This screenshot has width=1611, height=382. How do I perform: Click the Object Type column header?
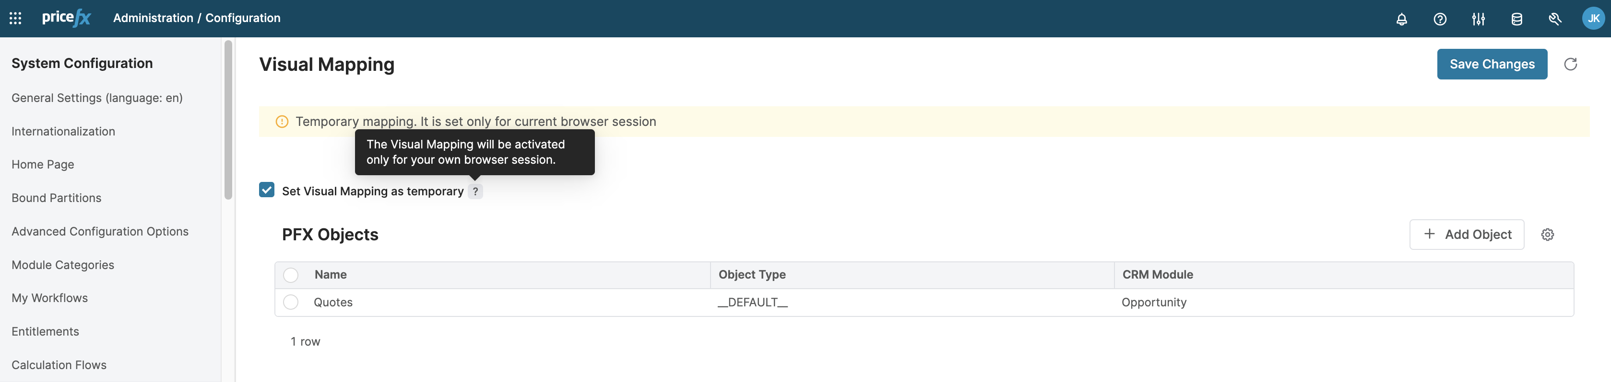[x=752, y=275]
